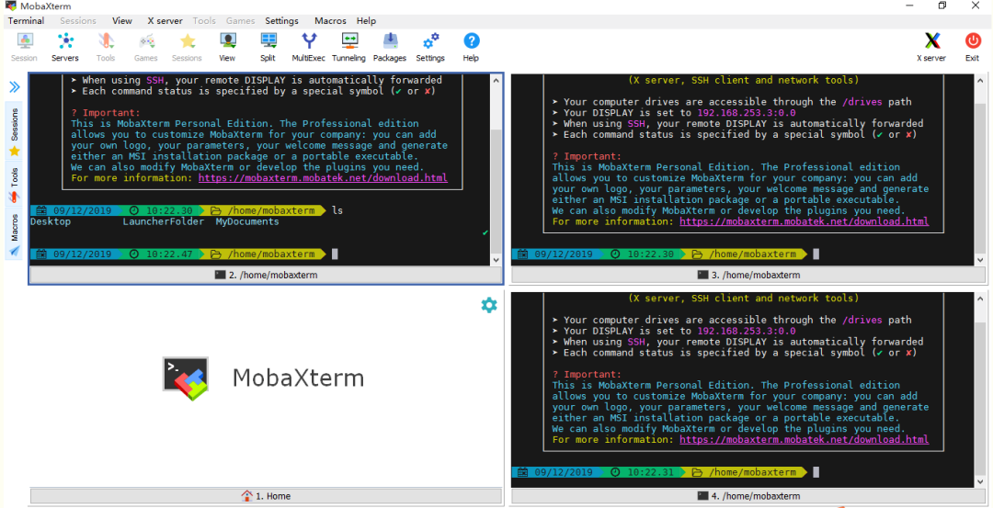
Task: Click the LauncherFolder entry in ls output
Action: coord(164,222)
